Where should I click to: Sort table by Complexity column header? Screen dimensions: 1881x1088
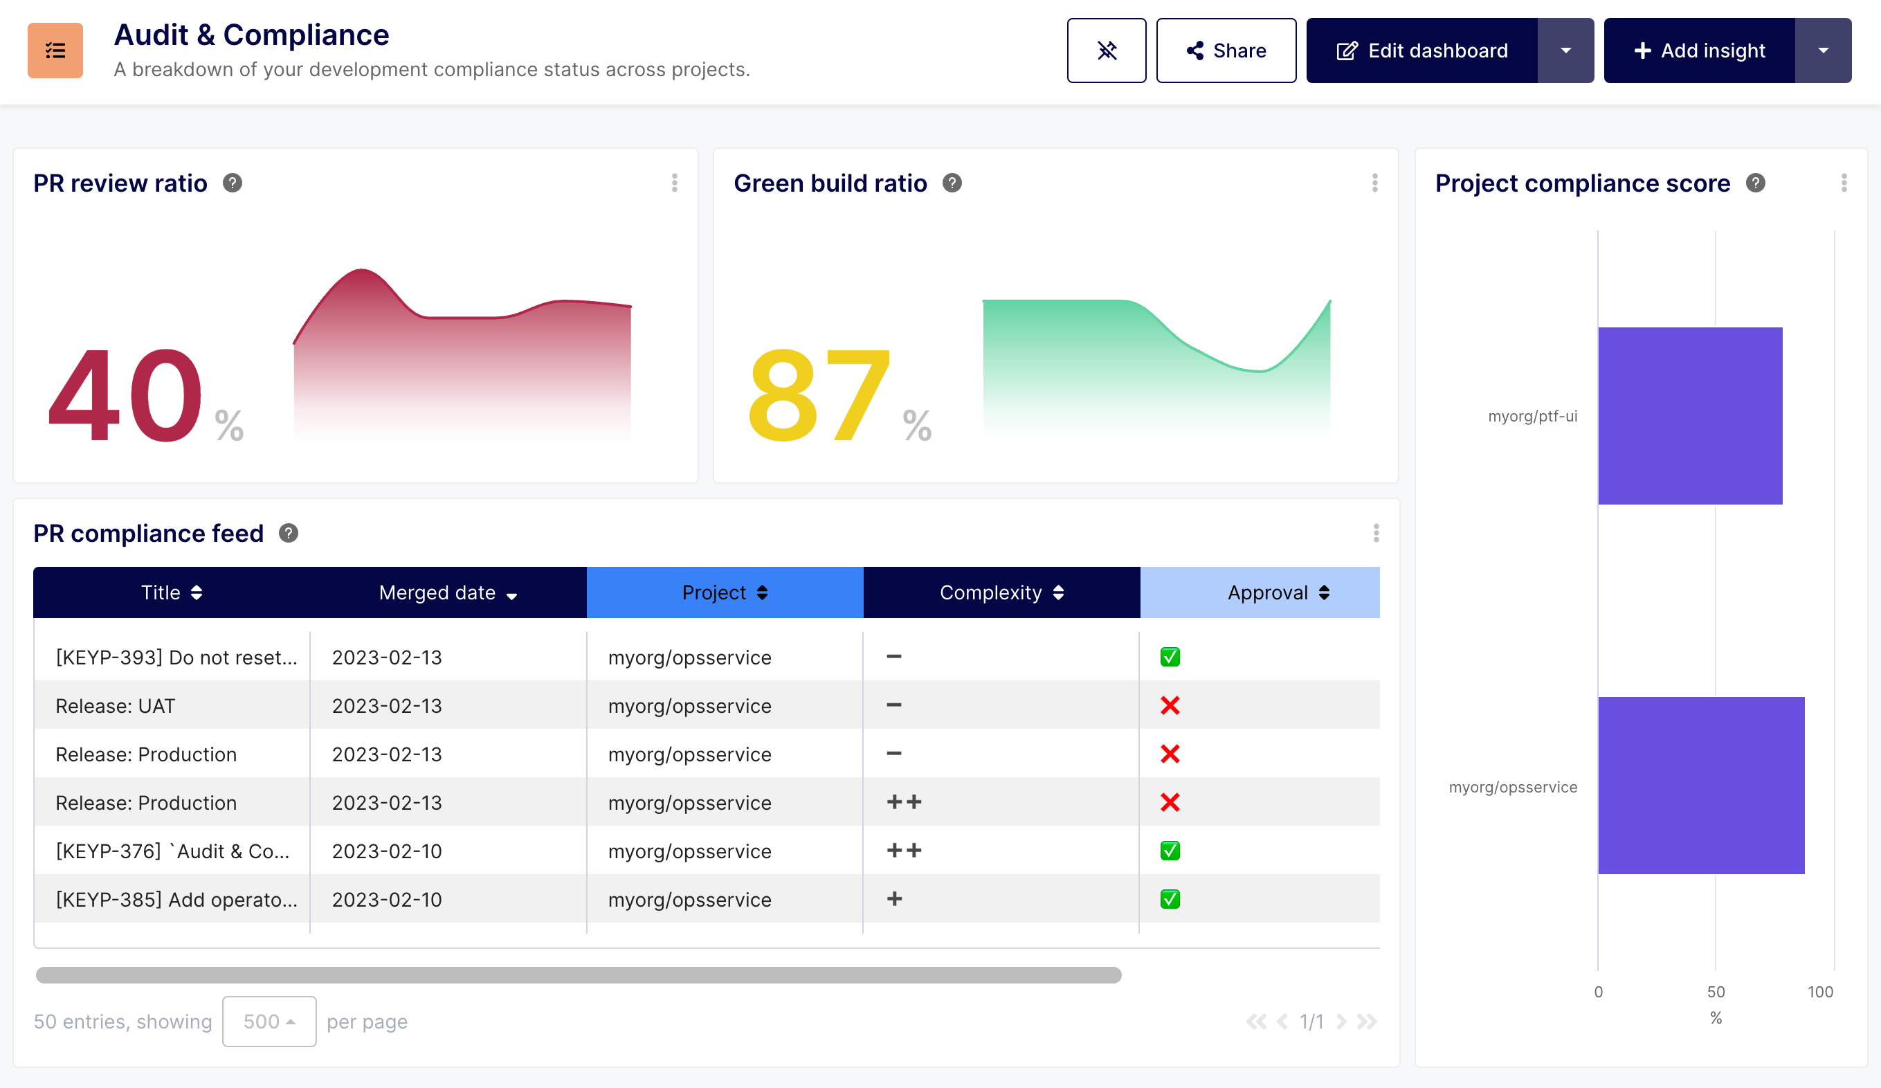pyautogui.click(x=1001, y=593)
